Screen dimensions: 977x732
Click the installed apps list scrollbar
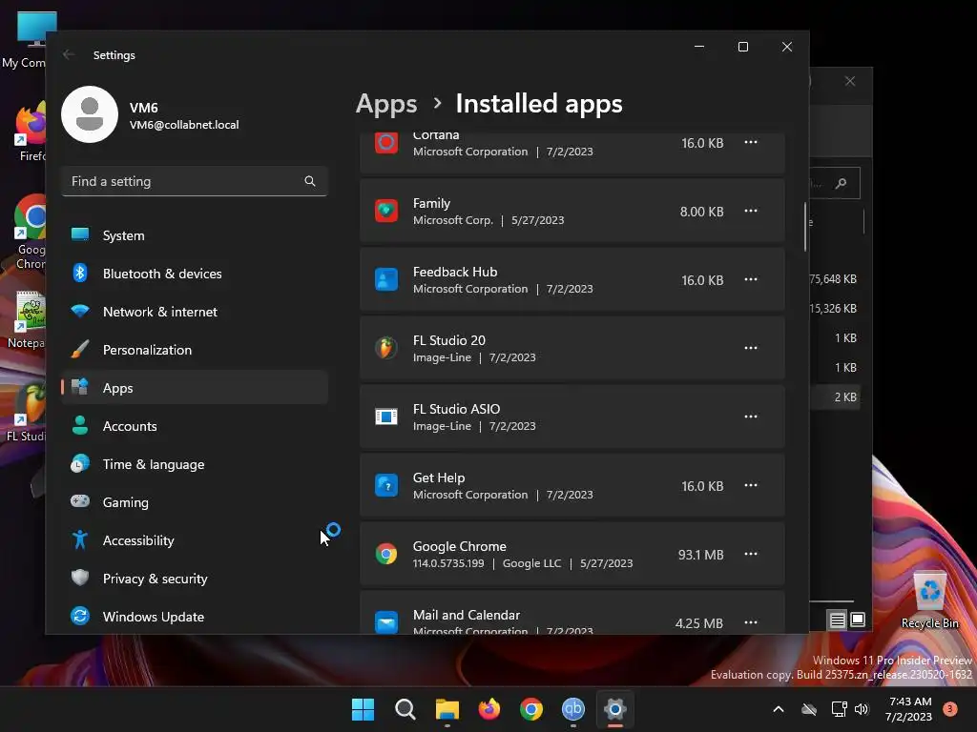pyautogui.click(x=805, y=227)
